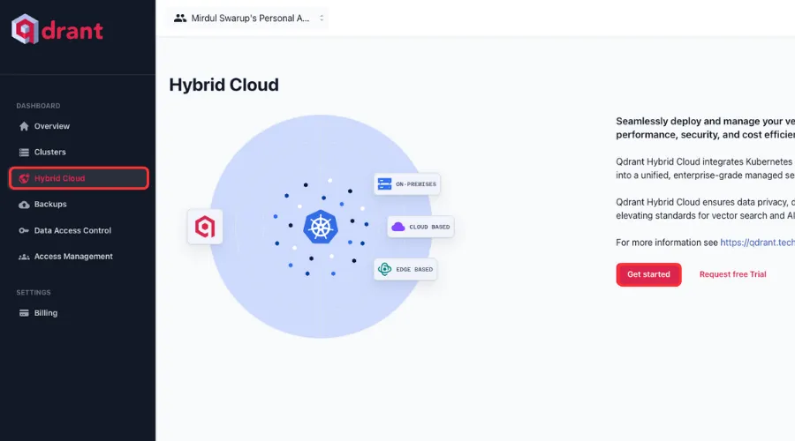Click the Backups cloud icon

(x=24, y=205)
